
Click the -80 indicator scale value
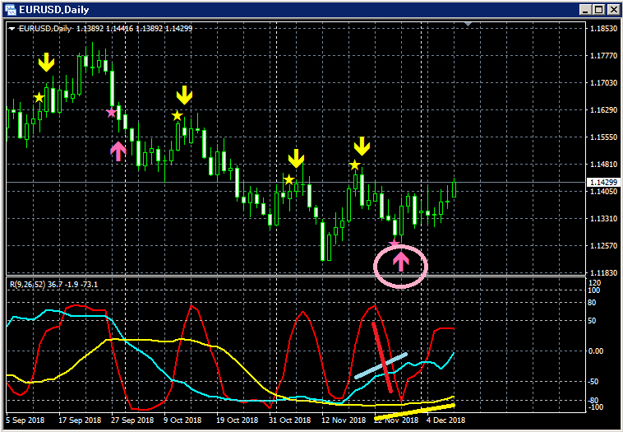(593, 400)
